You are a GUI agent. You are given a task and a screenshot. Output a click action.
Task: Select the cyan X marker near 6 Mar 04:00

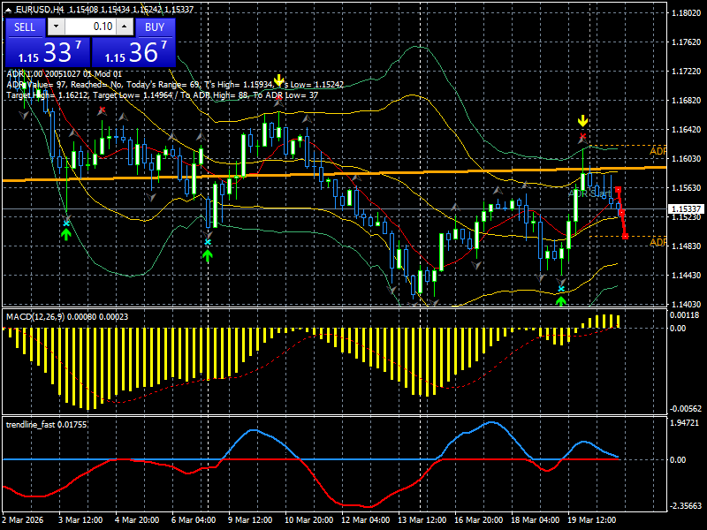point(208,242)
